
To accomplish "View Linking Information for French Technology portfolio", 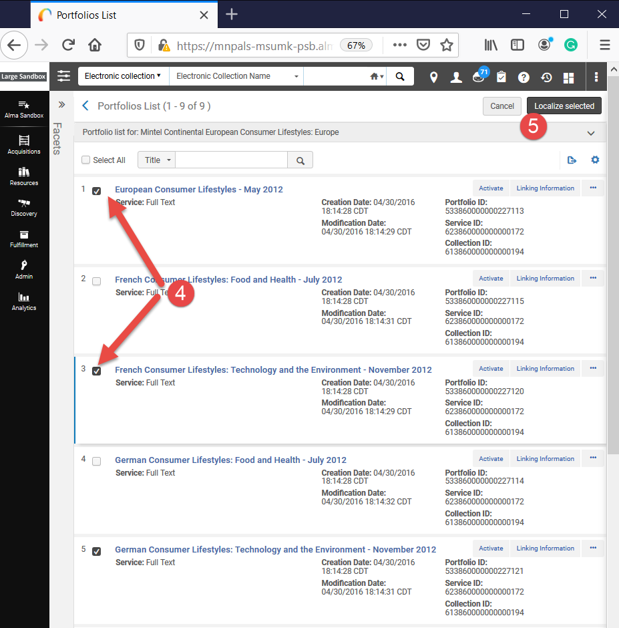I will [545, 369].
